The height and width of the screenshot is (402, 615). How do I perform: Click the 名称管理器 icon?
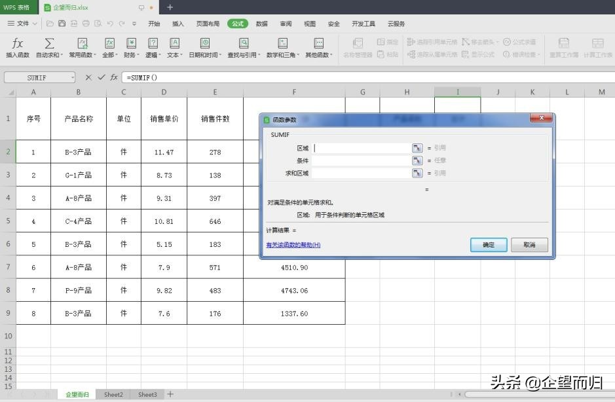click(358, 43)
